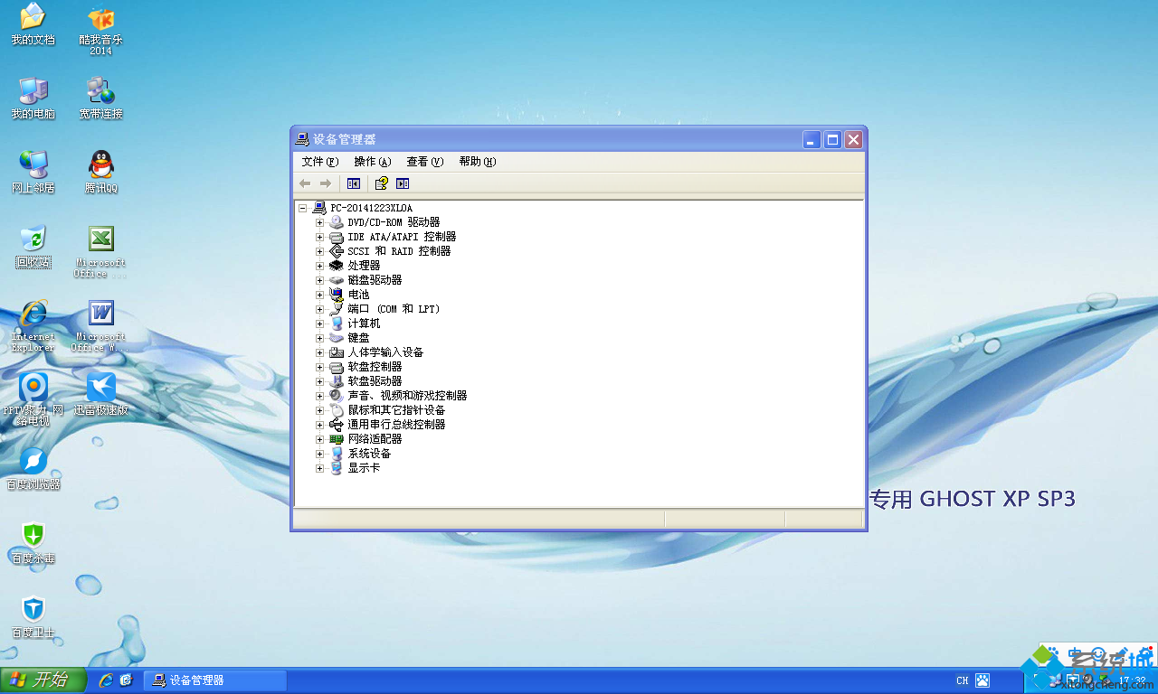Click the 开始 Start button
The image size is (1158, 694).
coord(43,680)
